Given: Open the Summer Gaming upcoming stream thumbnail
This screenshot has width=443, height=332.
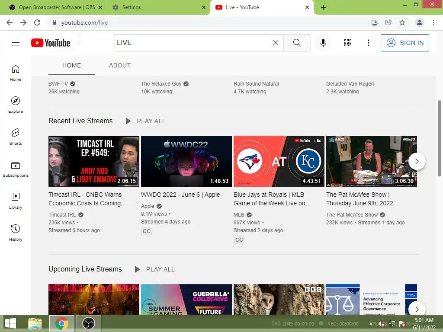Looking at the screenshot, I should (186, 299).
